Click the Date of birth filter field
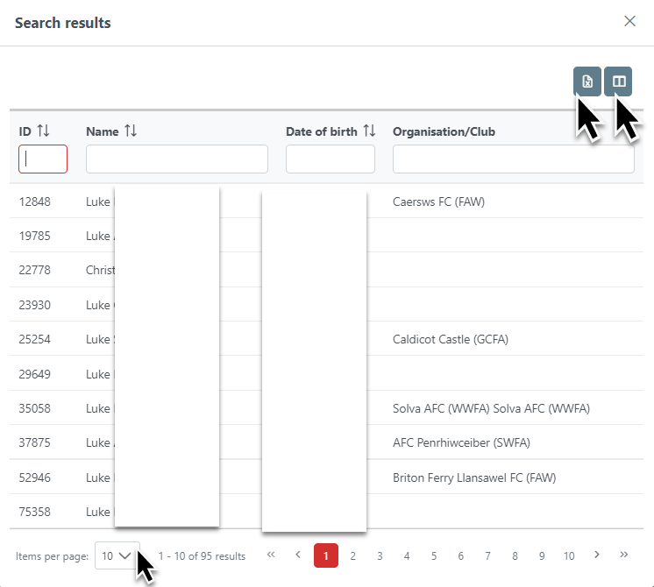This screenshot has width=654, height=587. point(330,159)
